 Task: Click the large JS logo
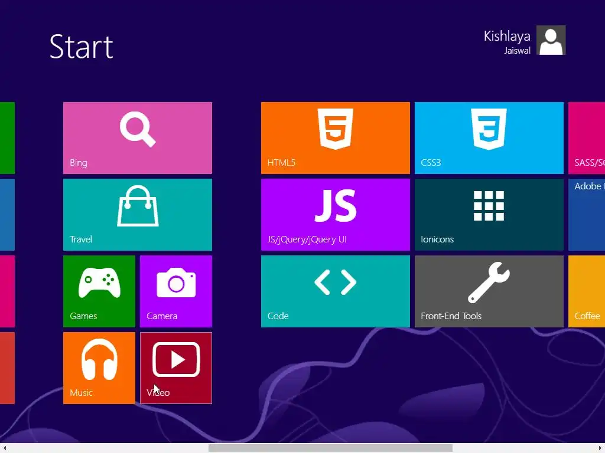click(x=336, y=206)
